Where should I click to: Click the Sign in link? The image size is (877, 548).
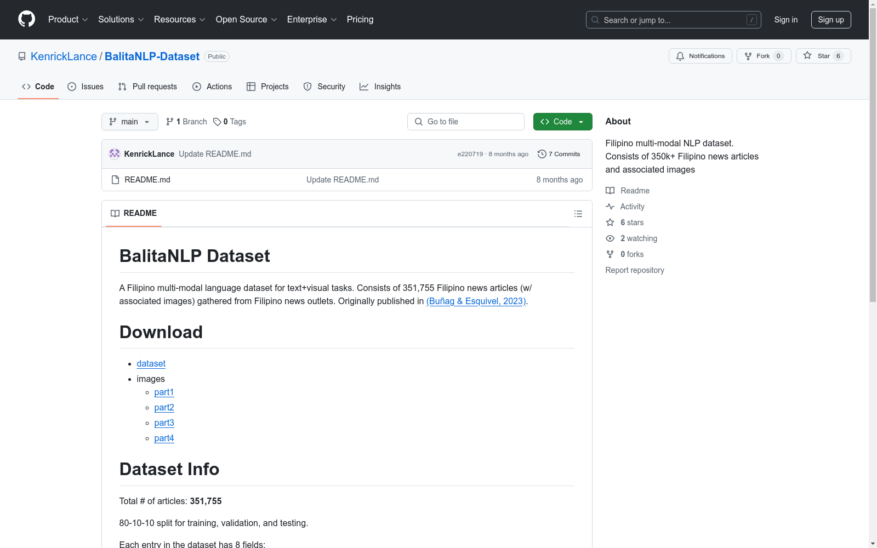[786, 20]
